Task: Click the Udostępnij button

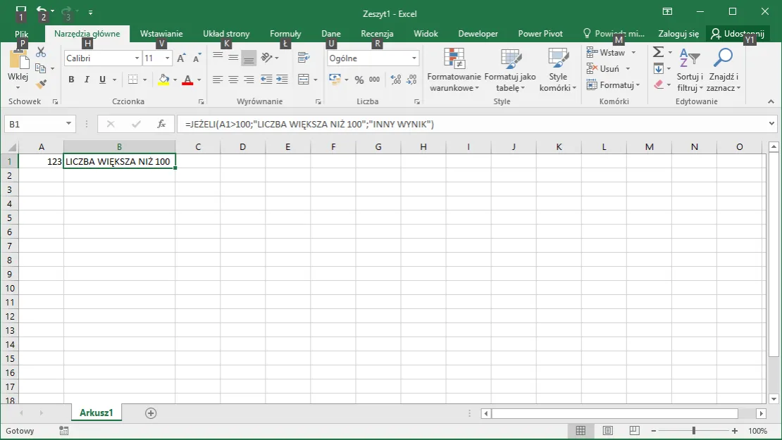Action: pos(737,33)
